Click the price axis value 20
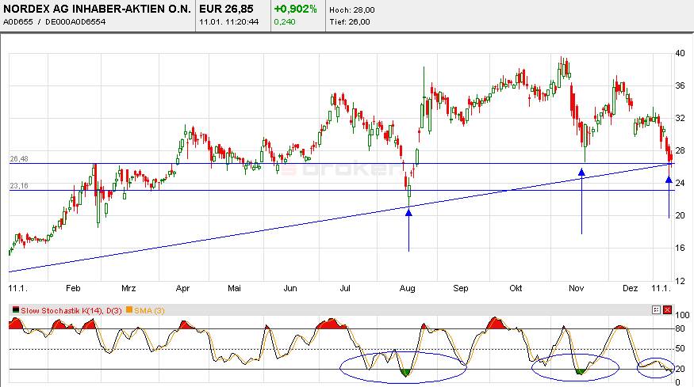 (680, 215)
